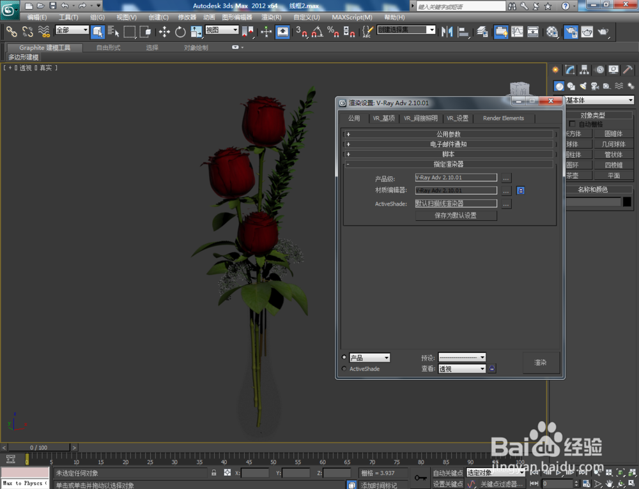639x489 pixels.
Task: Click the Use Pivot Point Center icon
Action: click(x=248, y=31)
